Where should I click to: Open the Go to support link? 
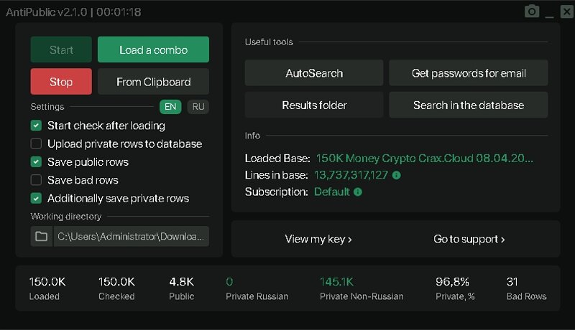469,240
